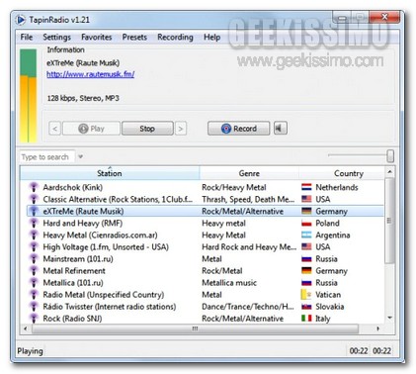Click the station icon for Radio Metal
The height and width of the screenshot is (374, 416).
[x=34, y=294]
